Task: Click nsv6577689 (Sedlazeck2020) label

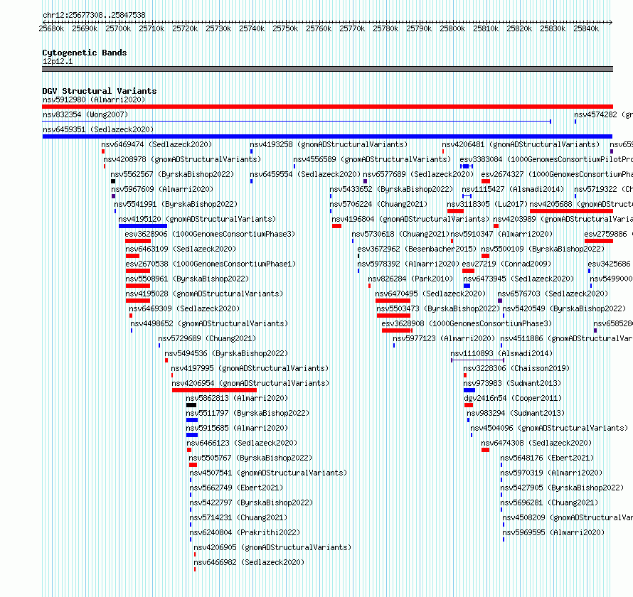Action: click(418, 174)
